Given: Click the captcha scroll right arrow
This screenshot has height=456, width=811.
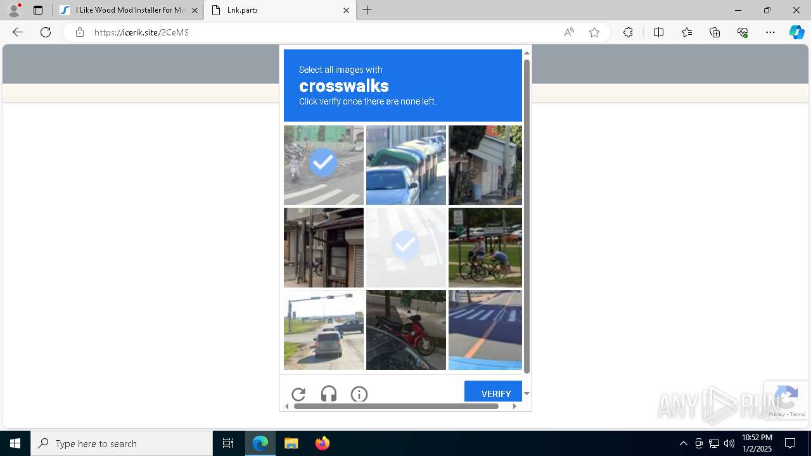Looking at the screenshot, I should [514, 406].
